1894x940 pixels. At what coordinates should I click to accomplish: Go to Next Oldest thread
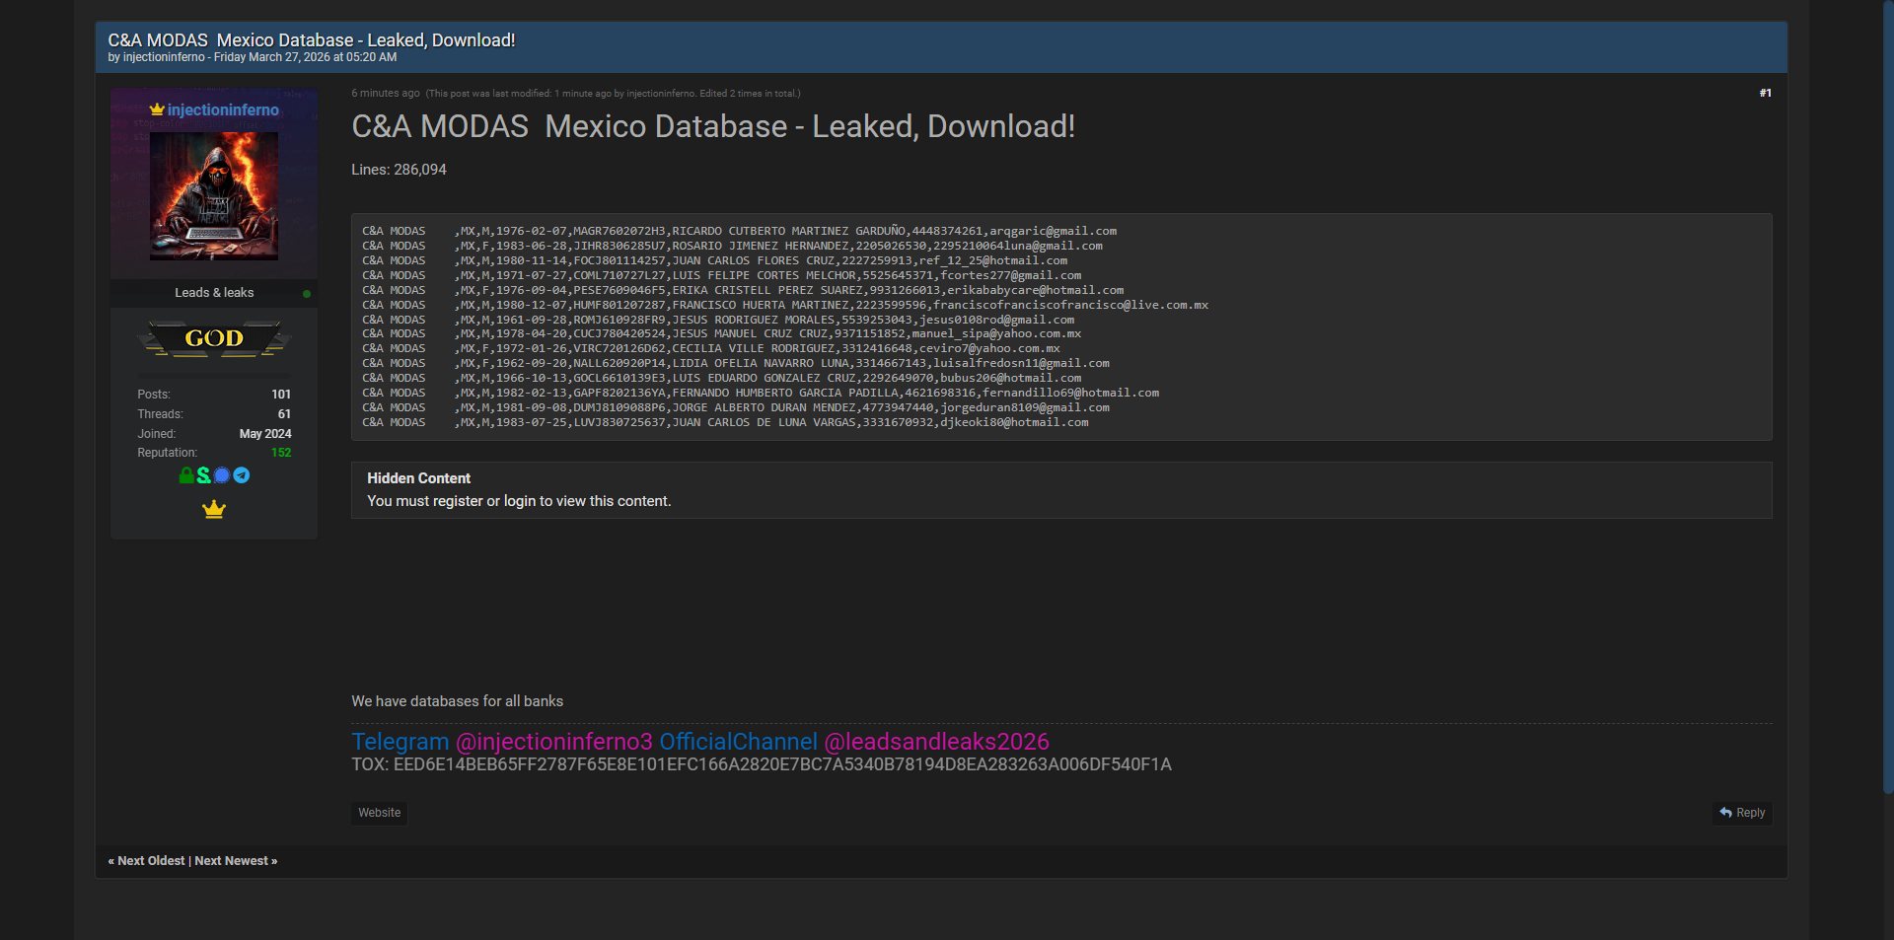click(x=150, y=861)
